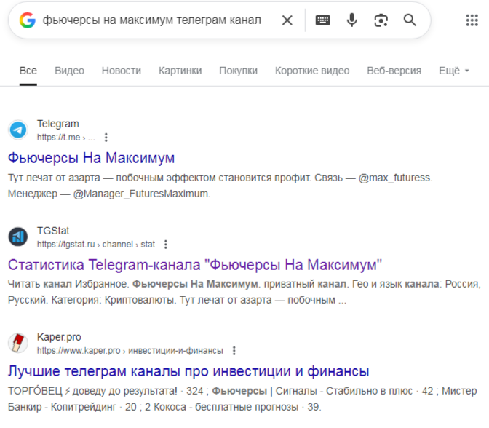Expand the Ещё dropdown menu

(x=454, y=71)
